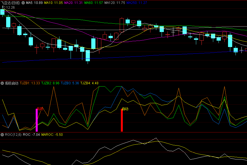Select the TJZB2: 8.96 value
The width and height of the screenshot is (247, 165).
[x=50, y=83]
